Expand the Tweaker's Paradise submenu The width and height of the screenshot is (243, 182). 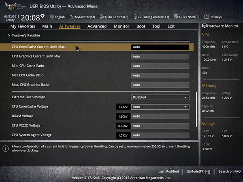(26, 36)
